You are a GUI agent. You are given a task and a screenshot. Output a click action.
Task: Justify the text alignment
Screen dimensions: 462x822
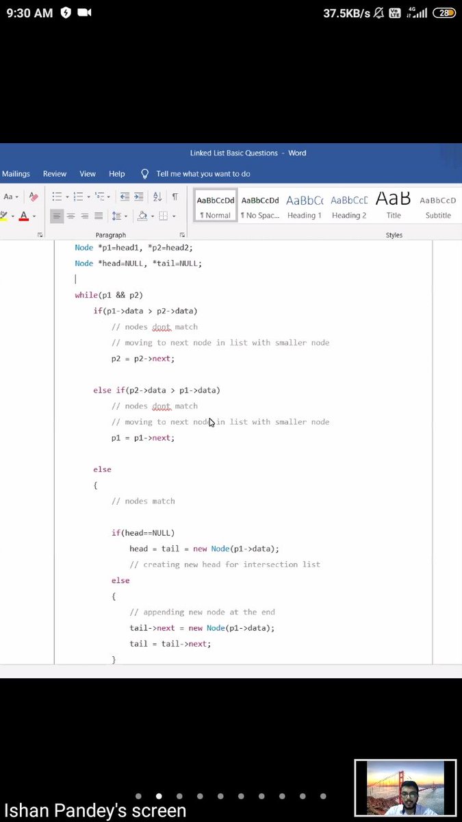point(99,216)
